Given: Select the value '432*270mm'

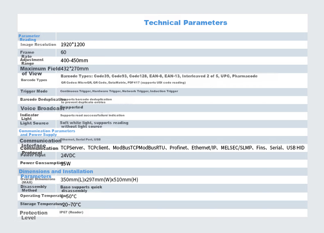Looking at the screenshot, I should (75, 69).
